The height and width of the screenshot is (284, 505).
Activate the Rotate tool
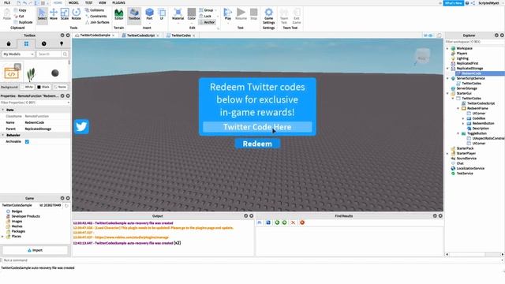click(x=76, y=14)
